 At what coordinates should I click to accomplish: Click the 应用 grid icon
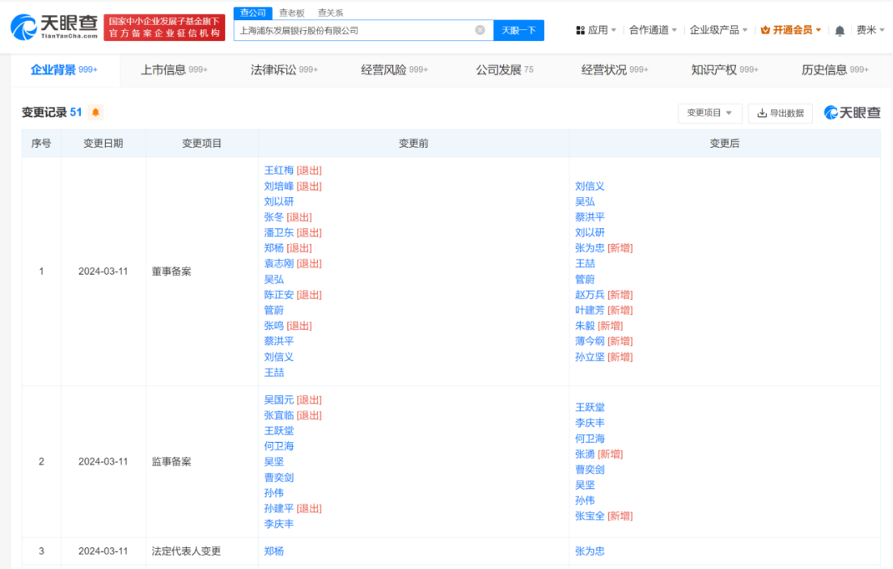pos(580,30)
